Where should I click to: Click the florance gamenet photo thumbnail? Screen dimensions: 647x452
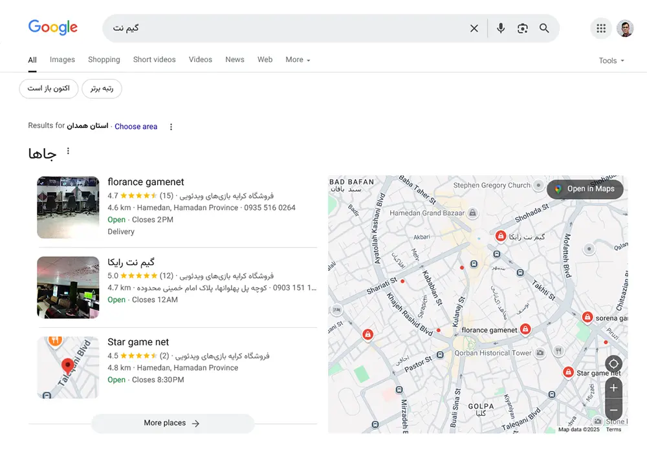click(68, 208)
